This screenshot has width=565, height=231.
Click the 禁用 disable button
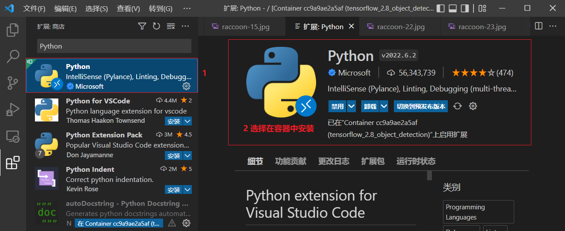pyautogui.click(x=338, y=106)
